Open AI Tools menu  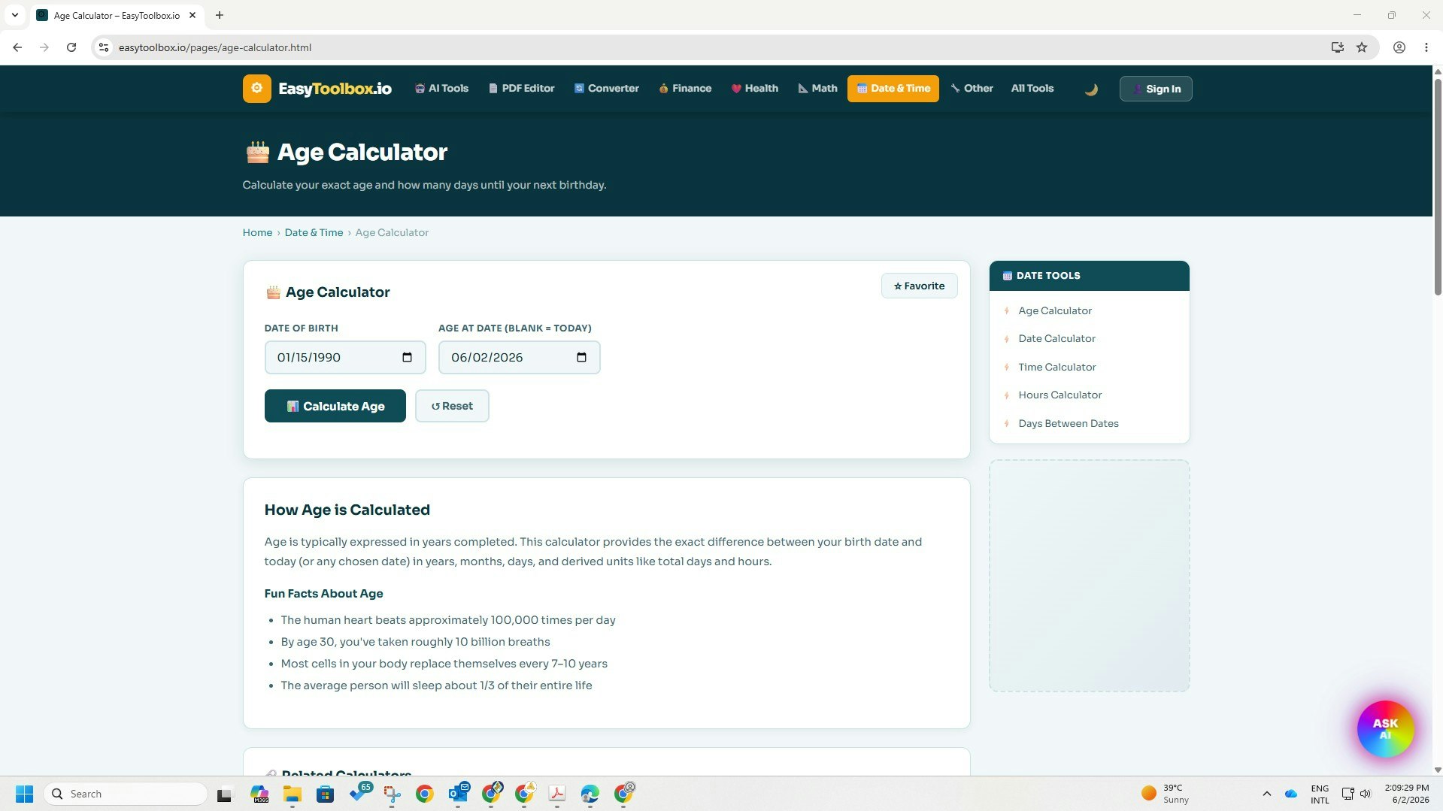pyautogui.click(x=441, y=88)
